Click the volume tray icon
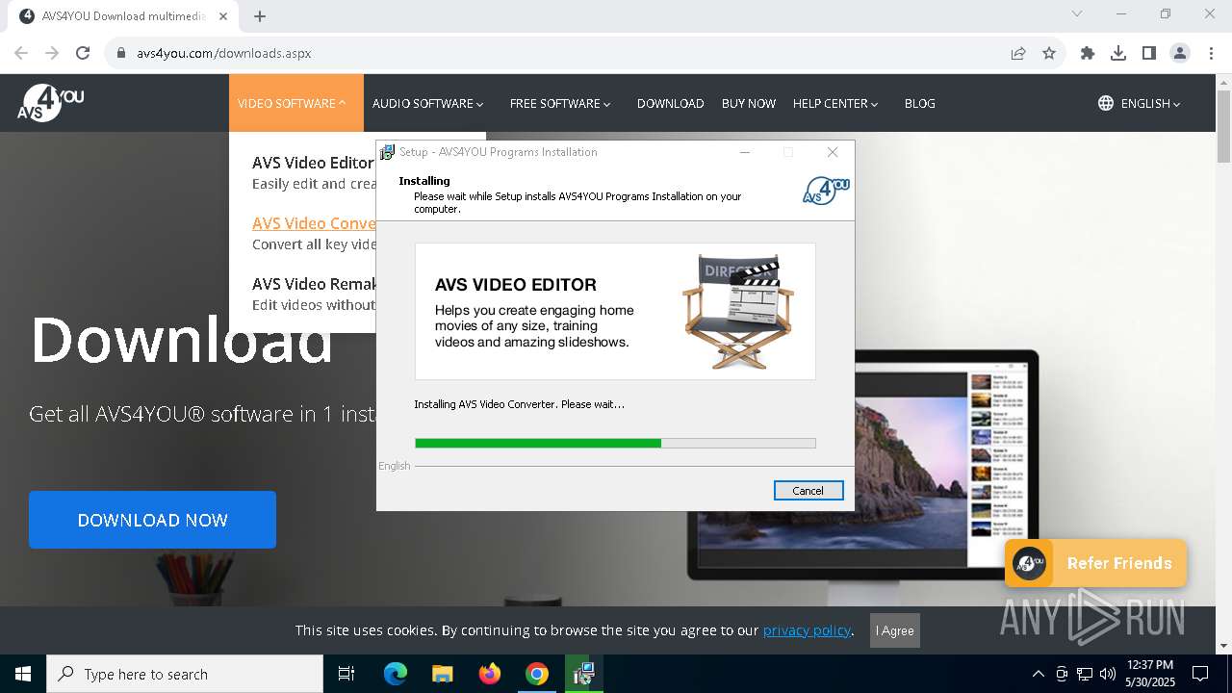1232x693 pixels. (1108, 674)
